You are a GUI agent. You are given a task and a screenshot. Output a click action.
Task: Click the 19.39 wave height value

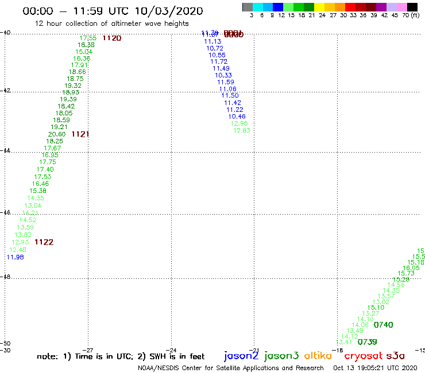(68, 99)
